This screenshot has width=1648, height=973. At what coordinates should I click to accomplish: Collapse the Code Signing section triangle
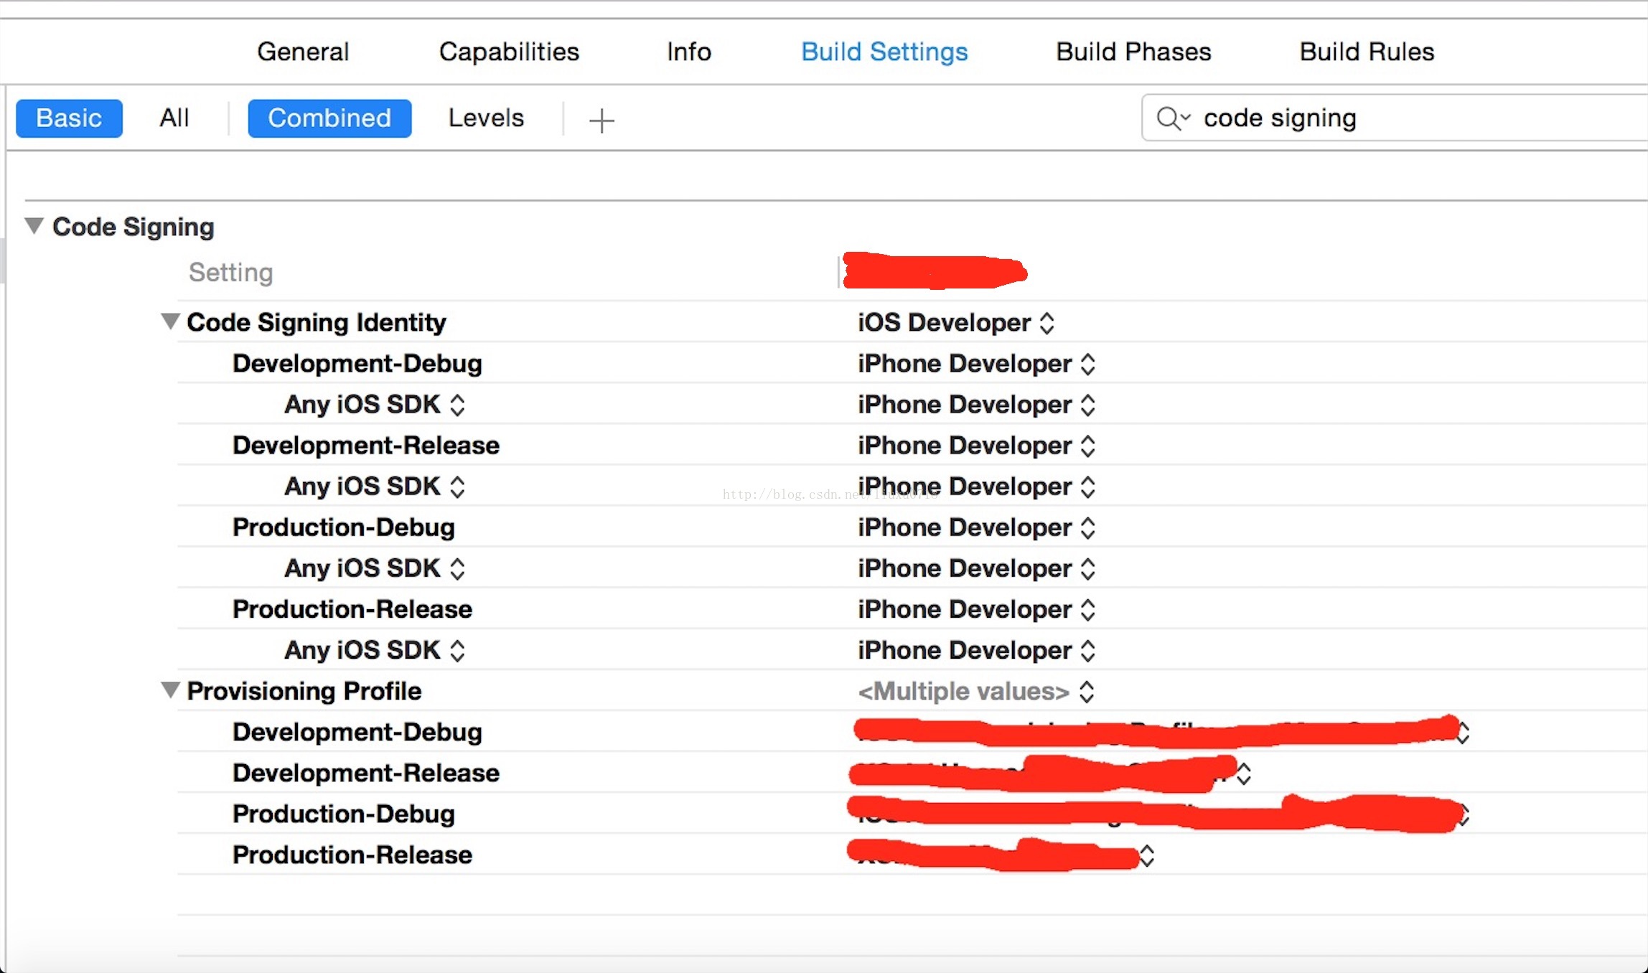click(x=34, y=226)
